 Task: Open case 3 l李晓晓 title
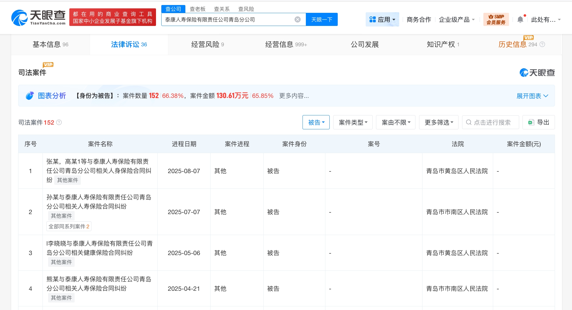pyautogui.click(x=100, y=248)
